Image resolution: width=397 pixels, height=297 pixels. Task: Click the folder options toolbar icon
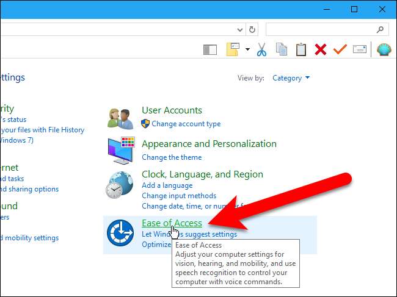233,49
